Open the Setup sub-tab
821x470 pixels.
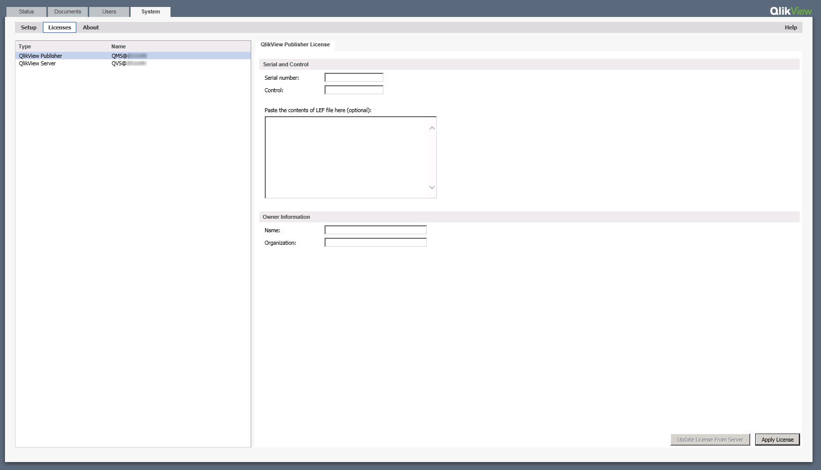pos(28,27)
